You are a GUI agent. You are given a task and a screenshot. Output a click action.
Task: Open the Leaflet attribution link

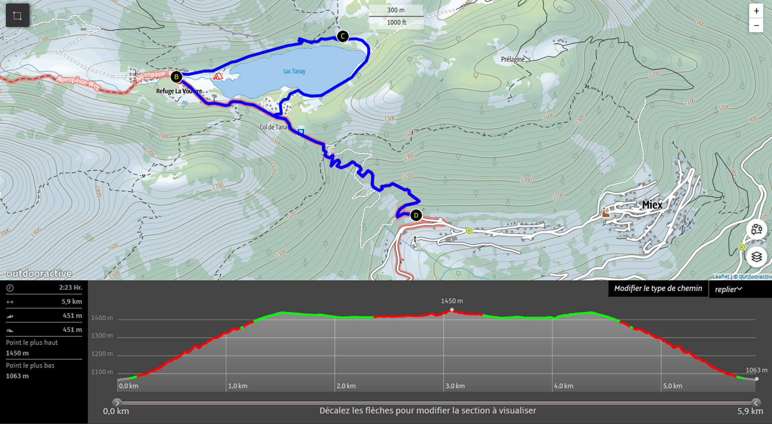point(721,277)
